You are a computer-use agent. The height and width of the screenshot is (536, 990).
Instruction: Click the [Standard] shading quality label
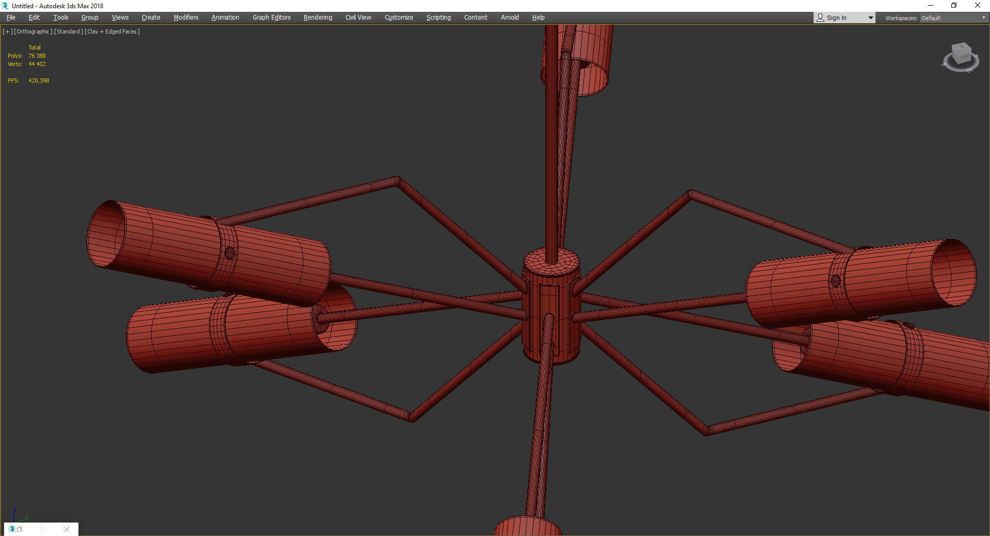[x=68, y=31]
